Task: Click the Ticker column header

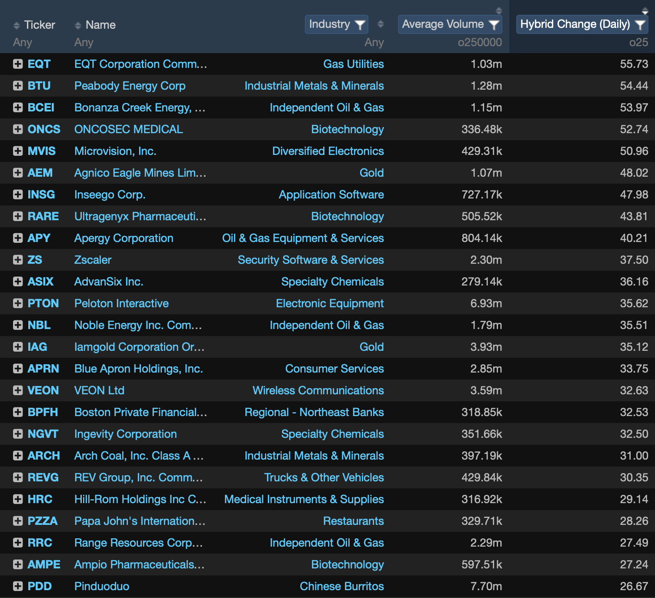Action: (40, 25)
